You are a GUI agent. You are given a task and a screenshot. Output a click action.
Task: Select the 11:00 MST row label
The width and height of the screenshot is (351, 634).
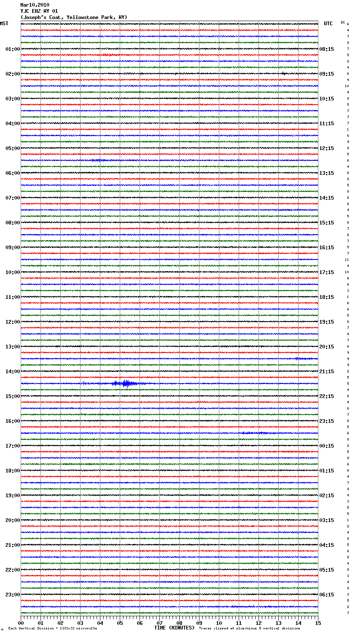(x=13, y=297)
